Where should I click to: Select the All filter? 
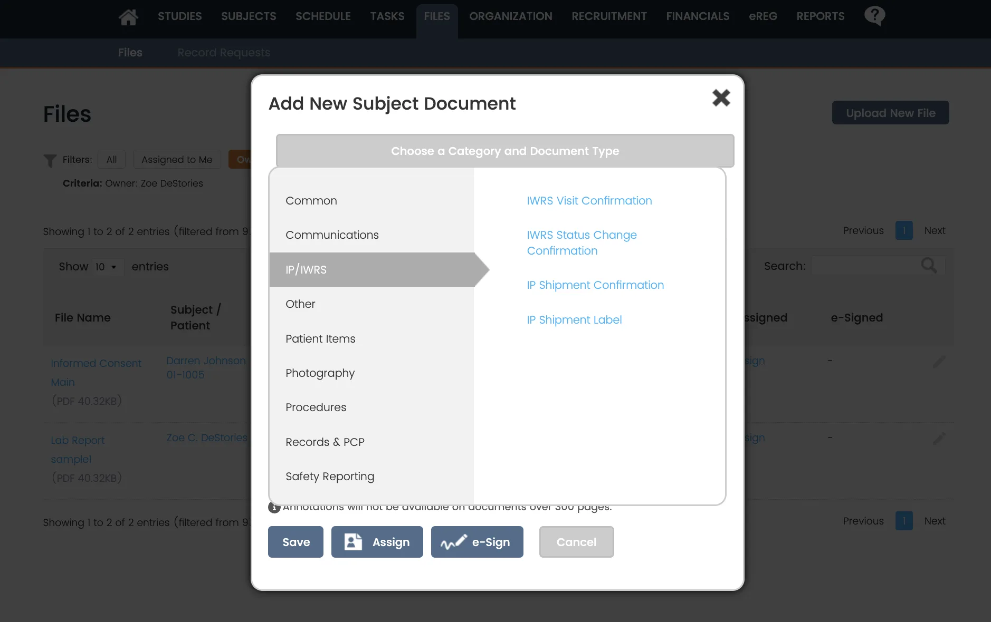[111, 160]
